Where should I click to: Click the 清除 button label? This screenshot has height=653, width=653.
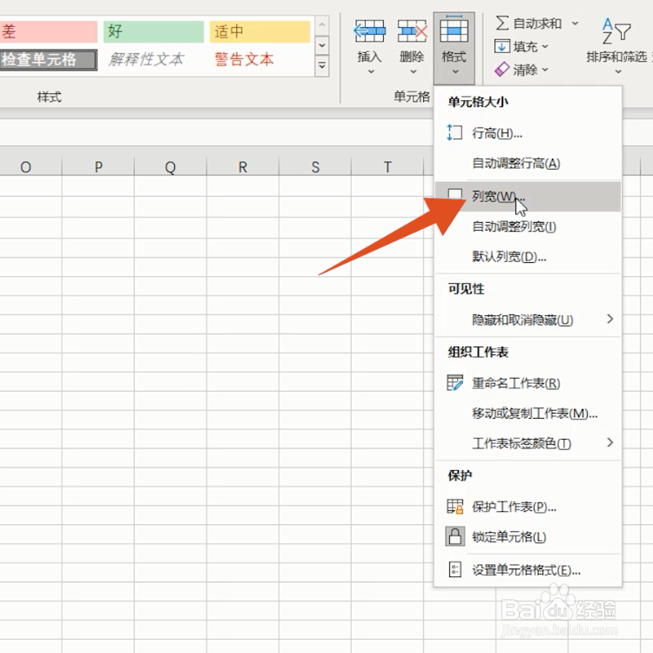click(x=525, y=70)
